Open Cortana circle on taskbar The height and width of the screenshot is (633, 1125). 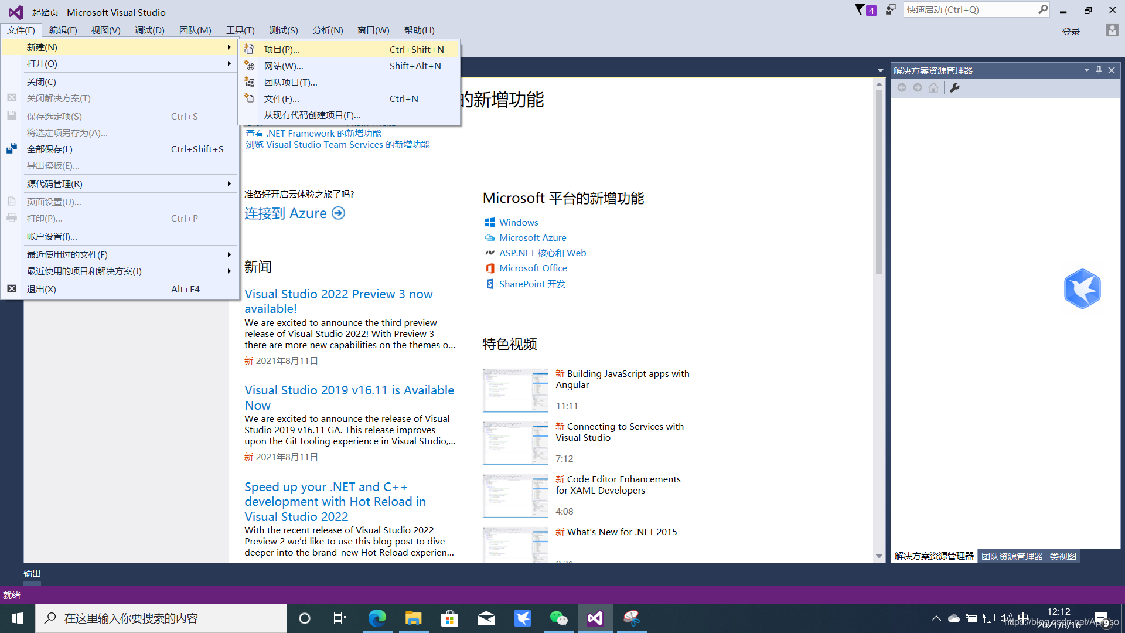click(x=305, y=618)
